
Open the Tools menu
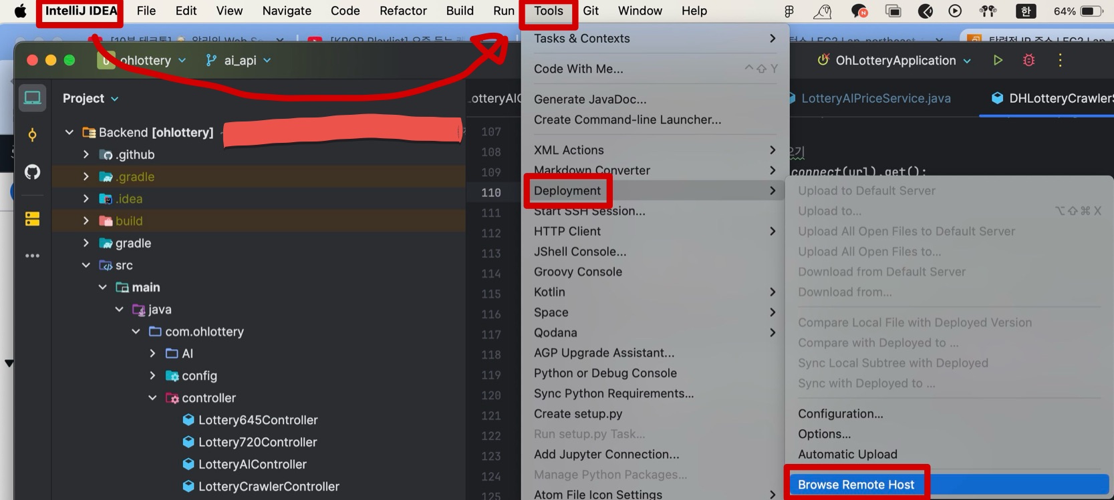[549, 11]
